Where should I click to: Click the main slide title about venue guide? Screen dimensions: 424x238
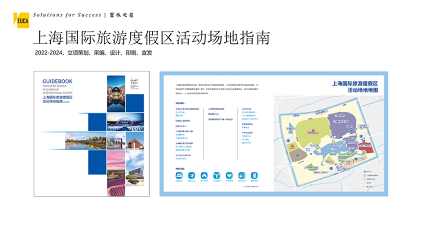pos(152,37)
